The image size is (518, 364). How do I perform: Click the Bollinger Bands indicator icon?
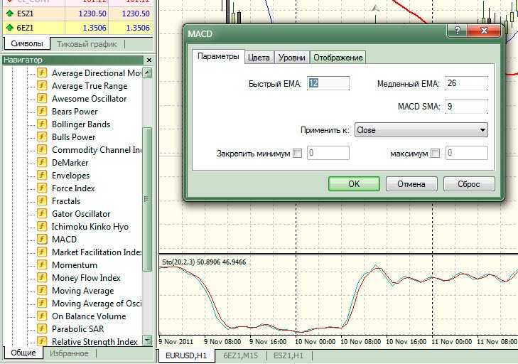coord(42,124)
